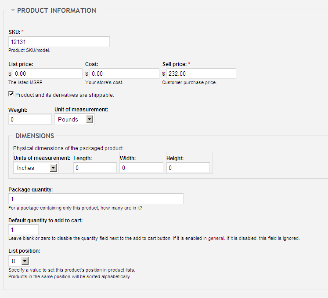The width and height of the screenshot is (328, 298).
Task: Click the Length input field
Action: (95, 168)
